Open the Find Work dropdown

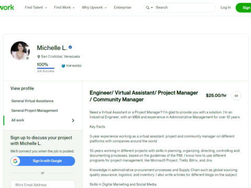(x=64, y=7)
